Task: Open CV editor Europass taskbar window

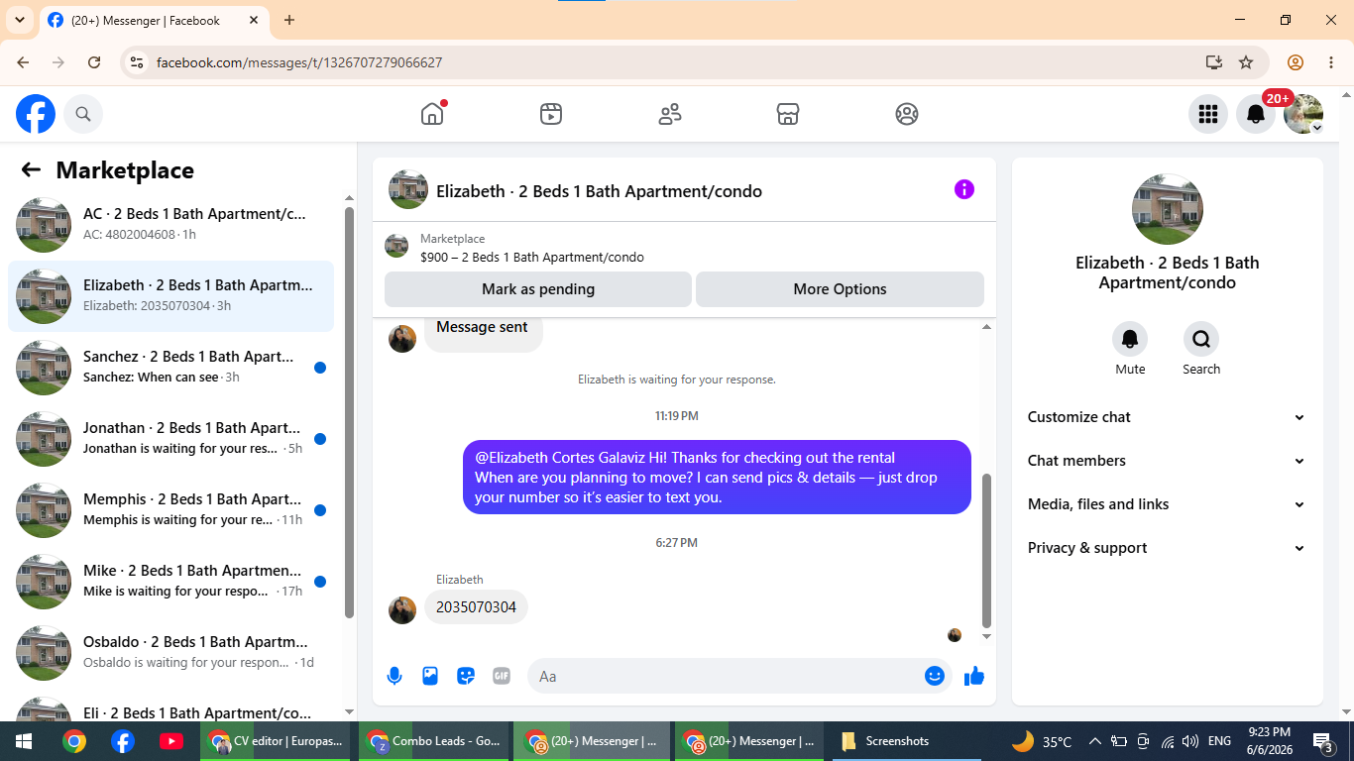Action: pyautogui.click(x=276, y=741)
